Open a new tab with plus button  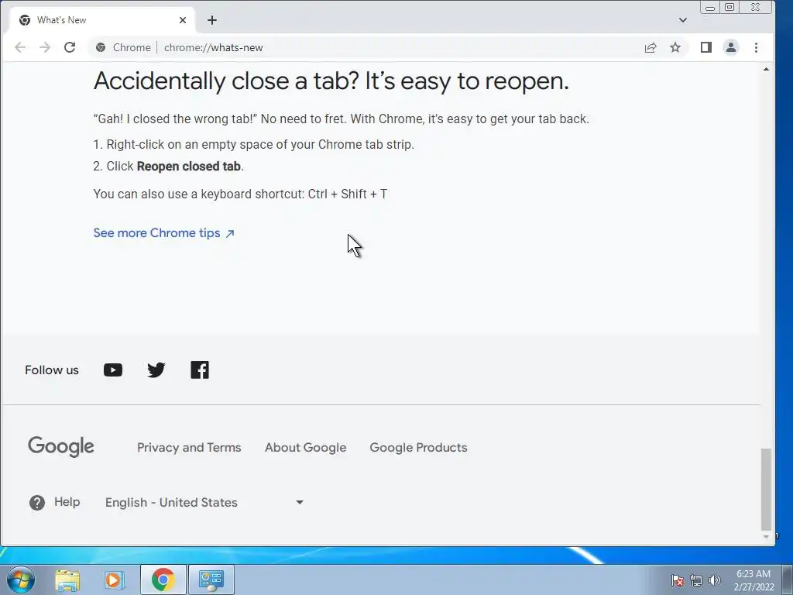212,20
